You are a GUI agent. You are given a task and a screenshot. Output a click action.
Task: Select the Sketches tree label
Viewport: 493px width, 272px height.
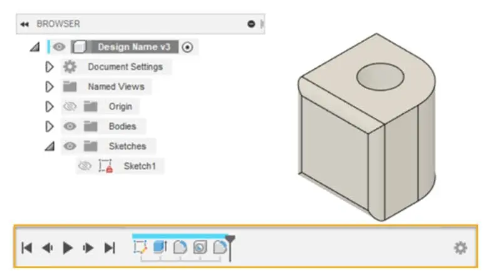pos(127,146)
